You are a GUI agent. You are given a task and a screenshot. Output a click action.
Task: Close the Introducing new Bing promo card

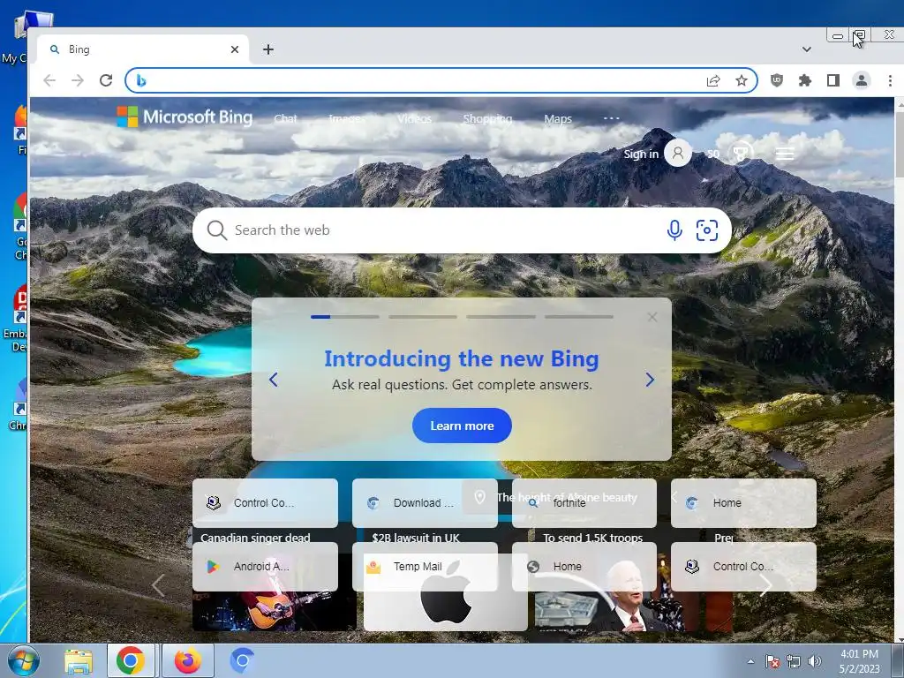point(652,317)
